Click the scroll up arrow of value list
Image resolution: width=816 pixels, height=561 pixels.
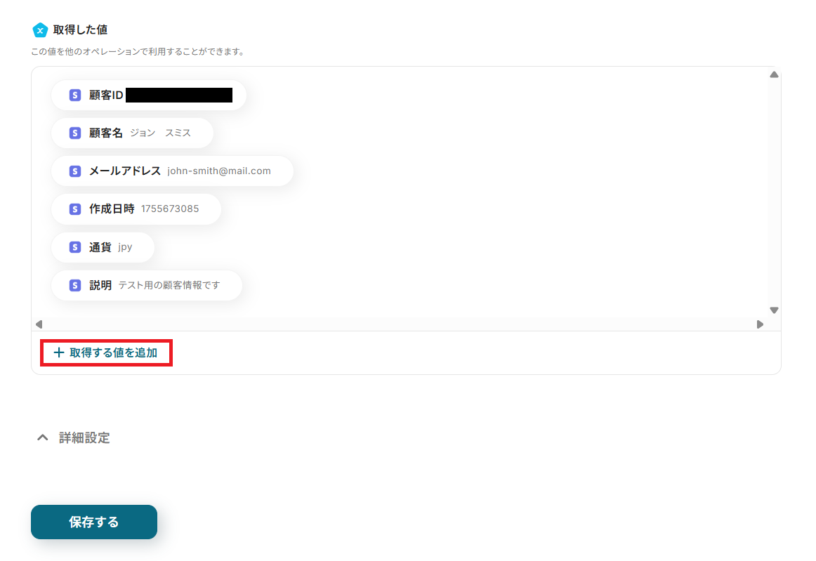click(775, 75)
